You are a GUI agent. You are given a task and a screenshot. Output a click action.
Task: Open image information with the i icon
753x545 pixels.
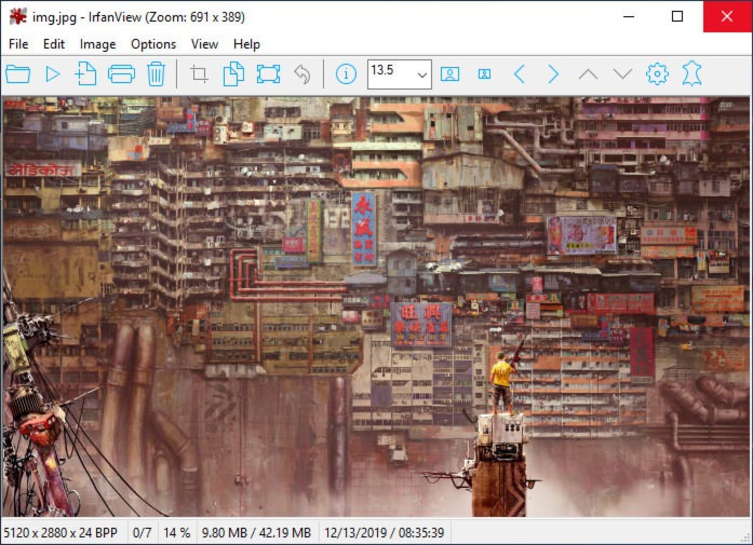pyautogui.click(x=346, y=74)
